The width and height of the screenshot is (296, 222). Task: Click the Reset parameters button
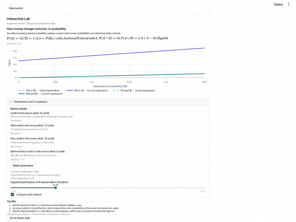(23, 166)
